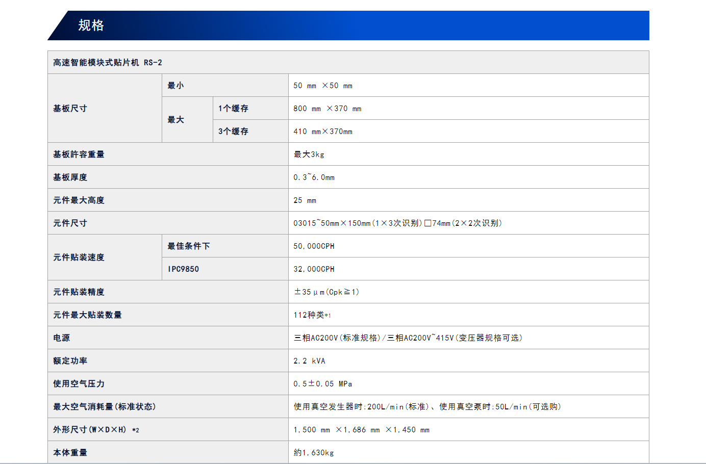Select the value 0.3~6.0mm

(314, 177)
